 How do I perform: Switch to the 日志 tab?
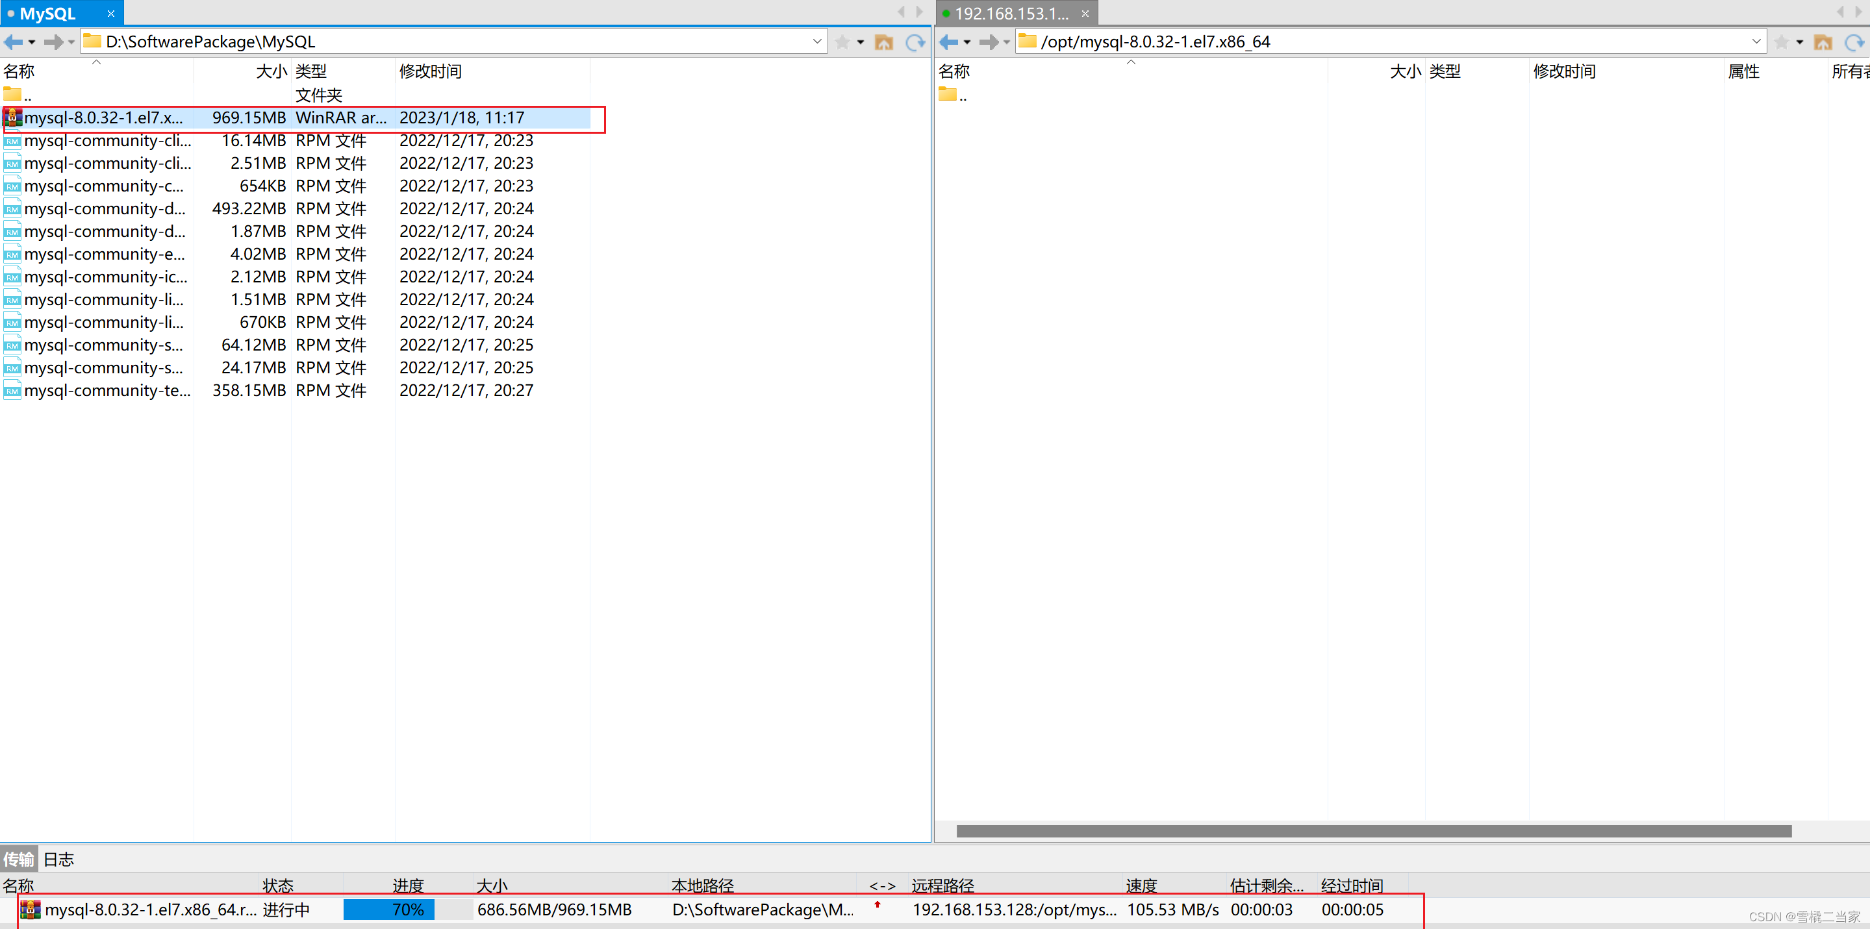coord(59,860)
